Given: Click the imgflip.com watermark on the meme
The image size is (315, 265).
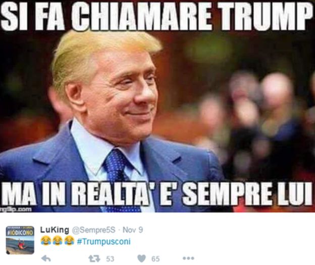Looking at the screenshot, I should (x=16, y=209).
